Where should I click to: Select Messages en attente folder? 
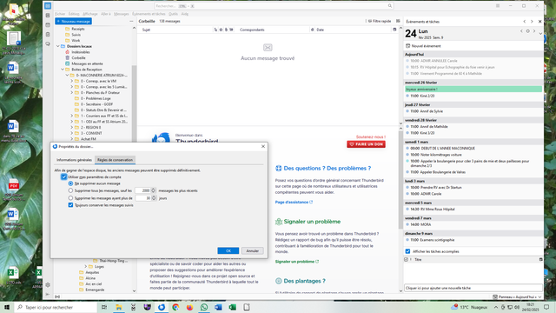87,63
